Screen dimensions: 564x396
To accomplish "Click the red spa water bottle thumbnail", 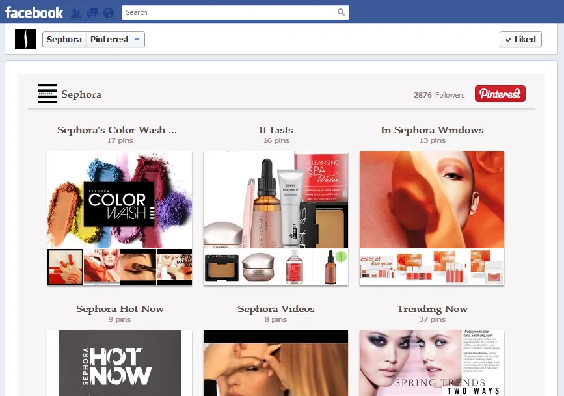I will click(x=294, y=267).
